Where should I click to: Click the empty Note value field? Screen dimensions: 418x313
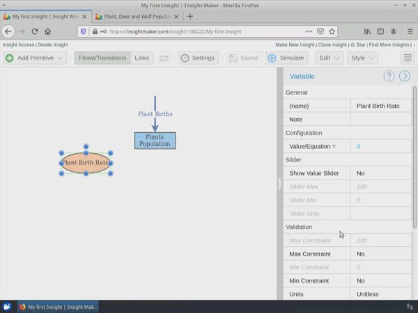pyautogui.click(x=381, y=119)
